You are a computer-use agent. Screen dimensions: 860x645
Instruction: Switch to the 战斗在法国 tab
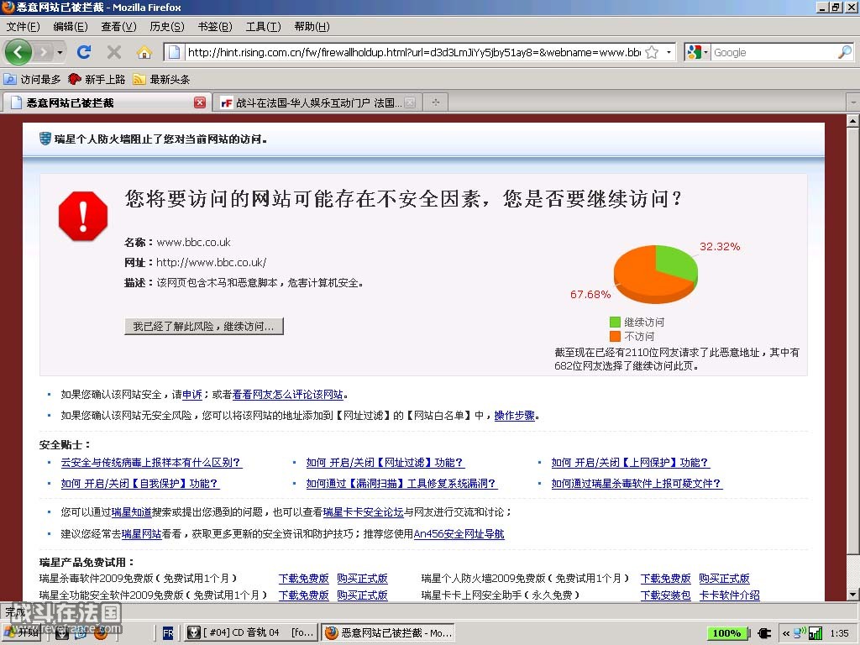317,102
